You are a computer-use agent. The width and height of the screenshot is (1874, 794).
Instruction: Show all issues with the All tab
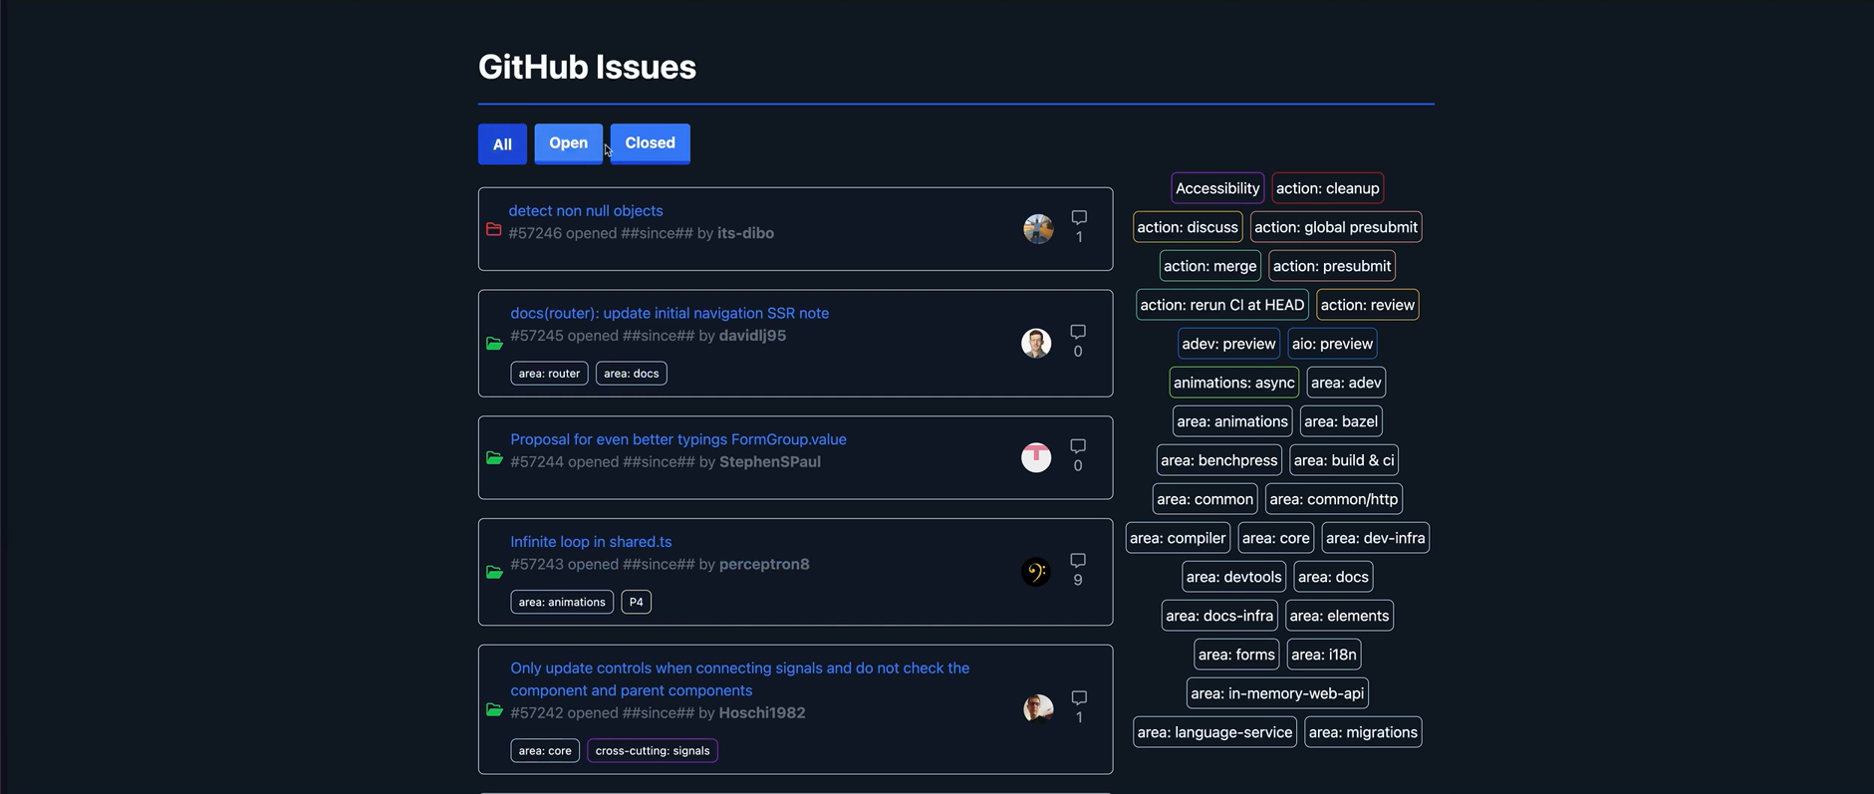tap(502, 144)
